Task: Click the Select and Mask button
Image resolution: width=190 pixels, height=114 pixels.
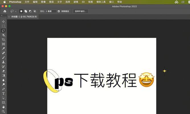Action: 81,11
